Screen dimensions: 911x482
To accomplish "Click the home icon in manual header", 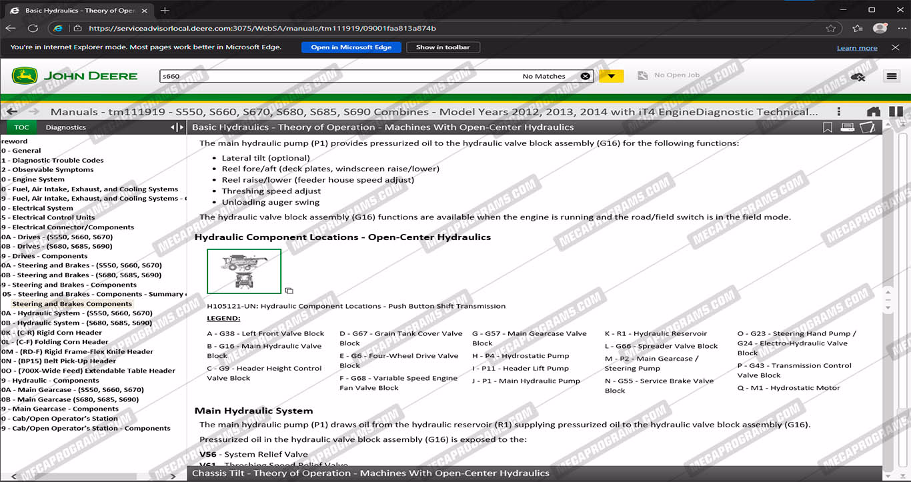I will pyautogui.click(x=873, y=112).
